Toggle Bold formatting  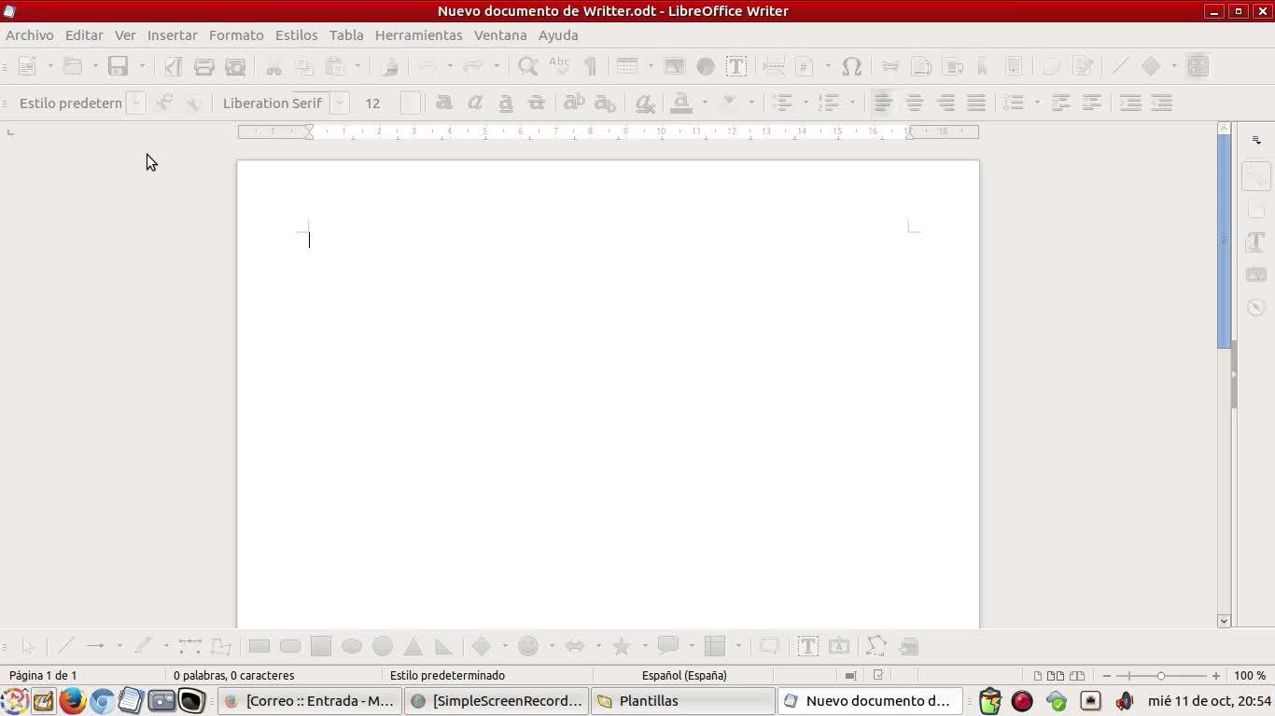coord(443,103)
